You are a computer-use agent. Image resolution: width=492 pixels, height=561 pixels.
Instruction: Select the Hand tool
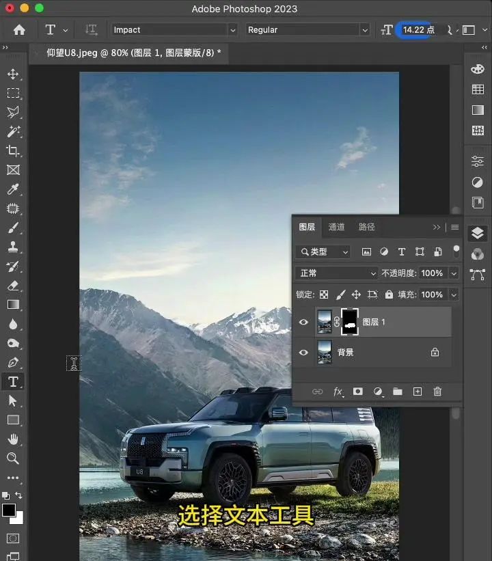tap(13, 439)
